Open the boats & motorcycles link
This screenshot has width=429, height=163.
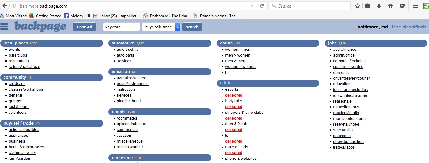(26, 147)
